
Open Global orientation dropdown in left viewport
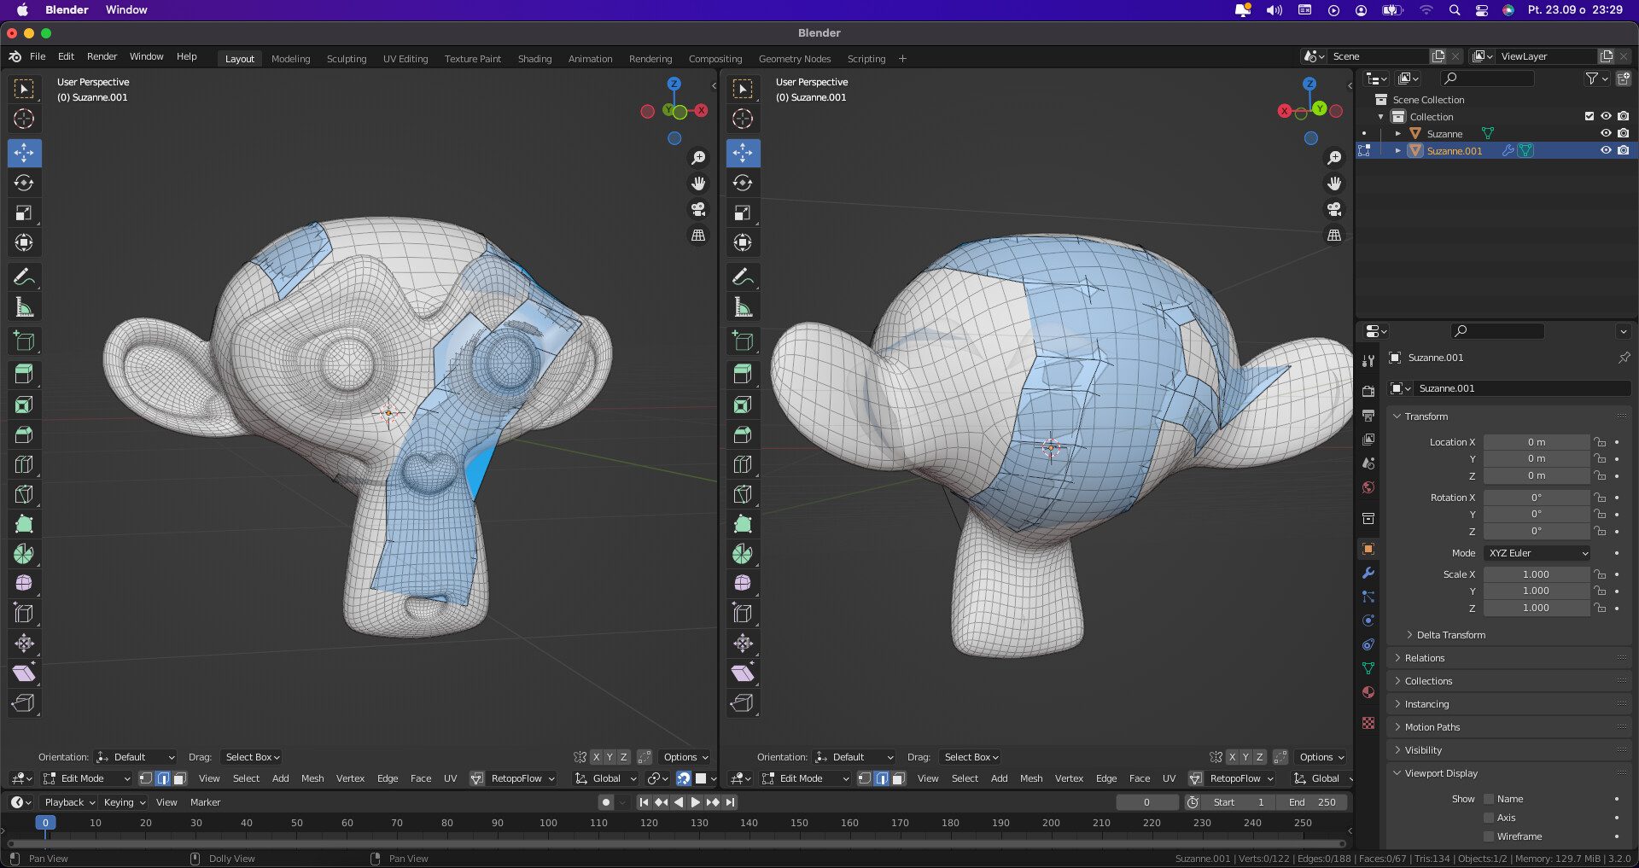606,778
